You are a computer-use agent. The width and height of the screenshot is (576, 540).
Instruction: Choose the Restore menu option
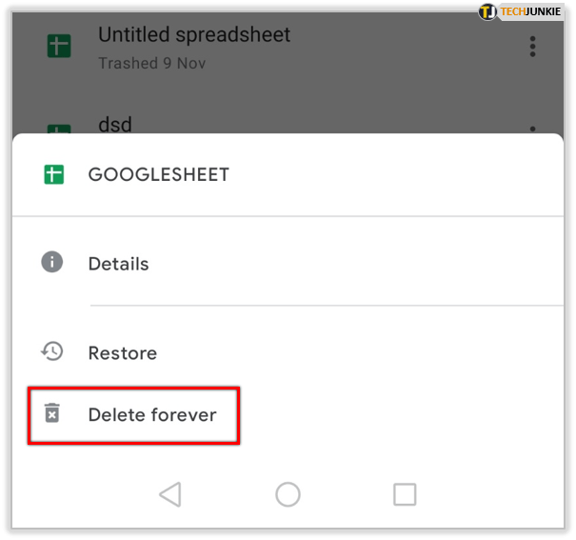pyautogui.click(x=122, y=353)
